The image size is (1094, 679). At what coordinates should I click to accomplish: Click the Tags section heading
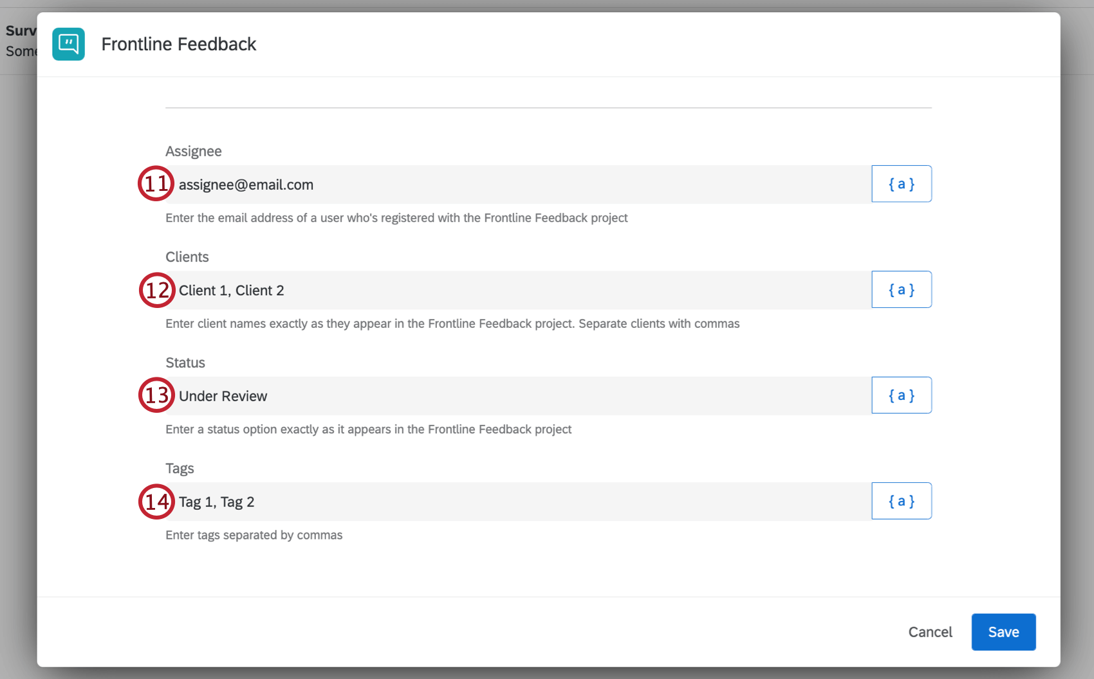click(180, 468)
